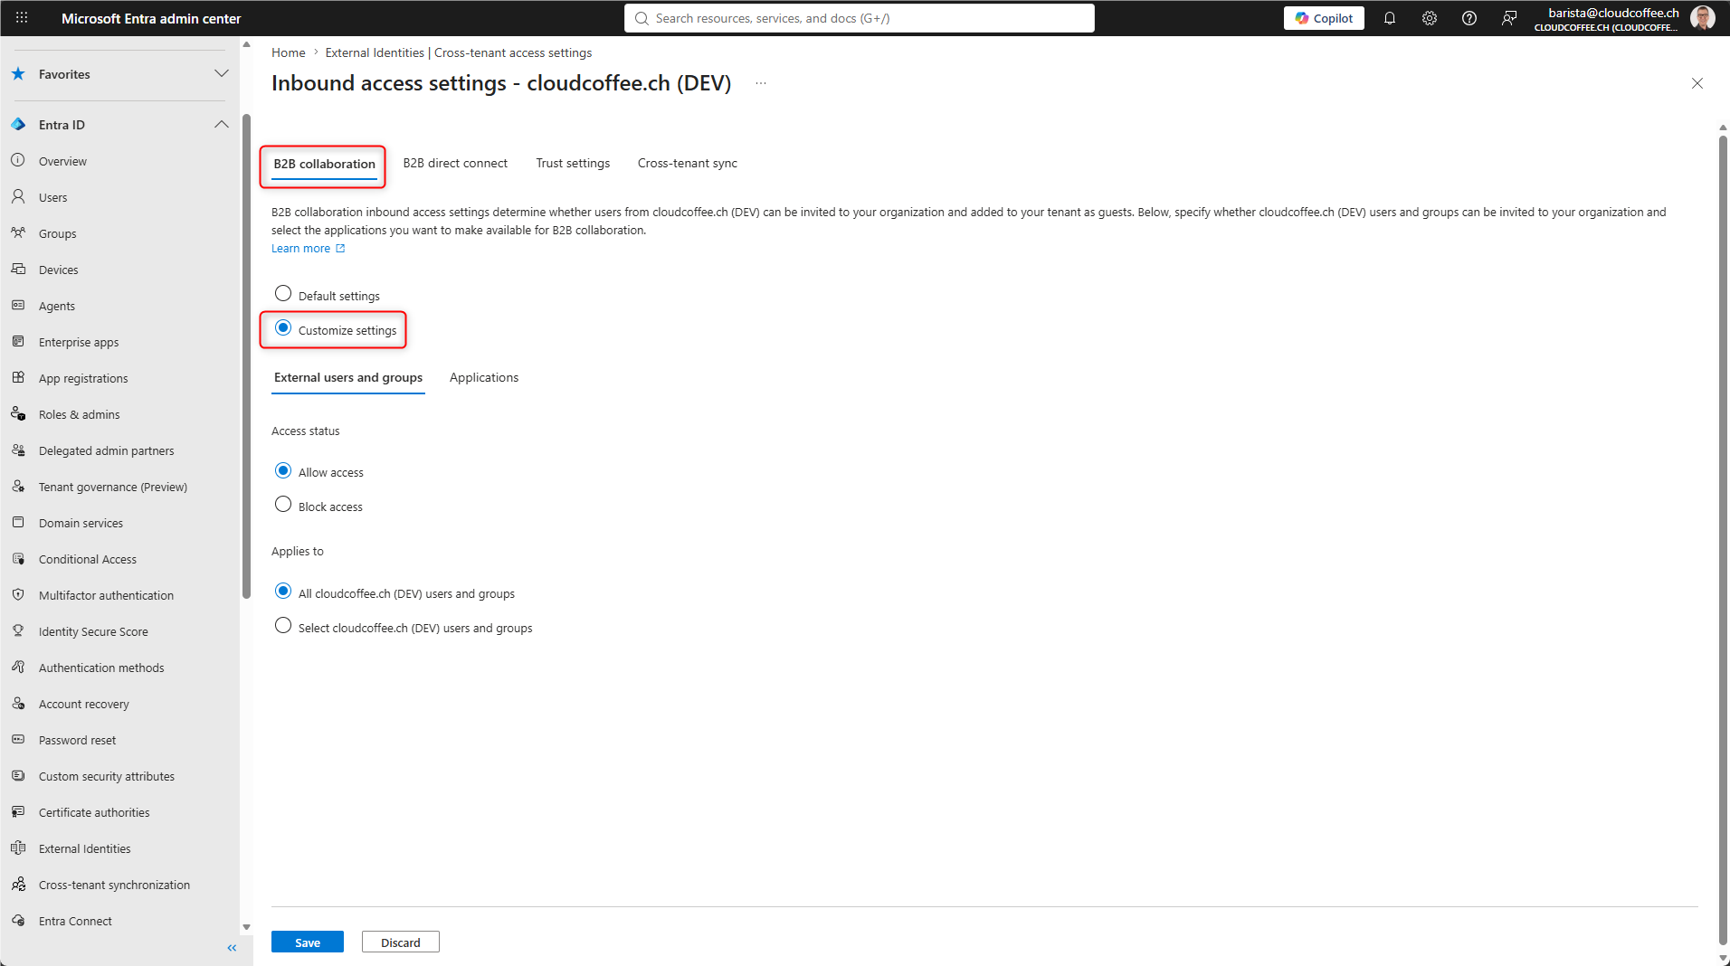This screenshot has width=1730, height=966.
Task: Open External Identities Cross-tenant access settings breadcrumb
Action: click(459, 52)
